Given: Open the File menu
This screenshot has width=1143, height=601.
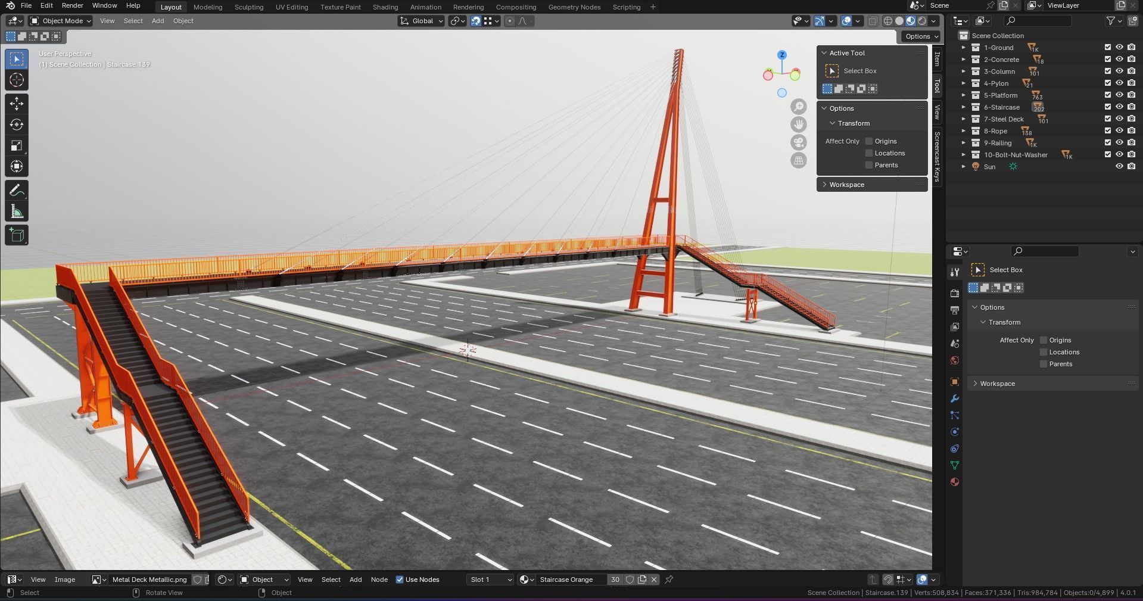Looking at the screenshot, I should tap(26, 5).
